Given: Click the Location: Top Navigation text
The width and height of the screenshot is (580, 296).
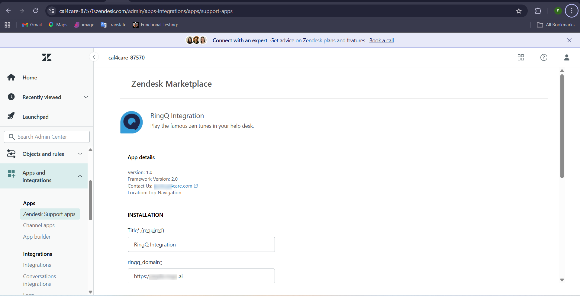Looking at the screenshot, I should click(154, 192).
